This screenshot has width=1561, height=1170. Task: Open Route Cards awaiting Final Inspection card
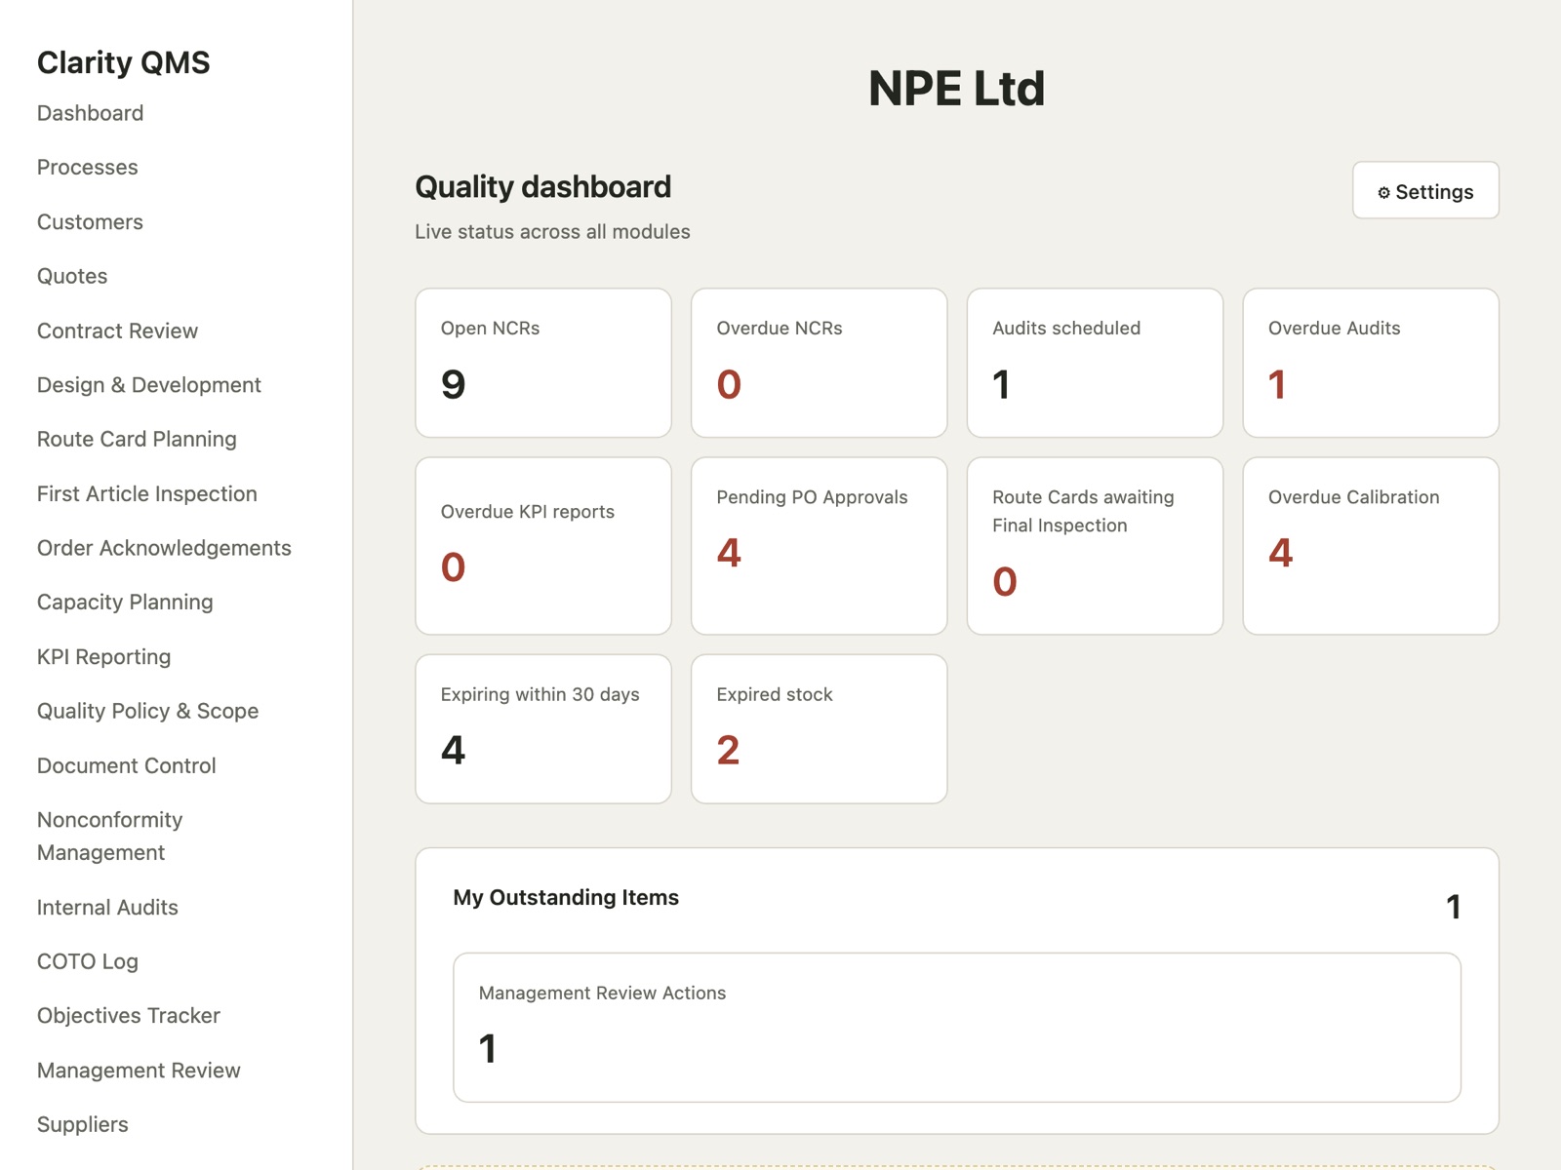pos(1095,546)
